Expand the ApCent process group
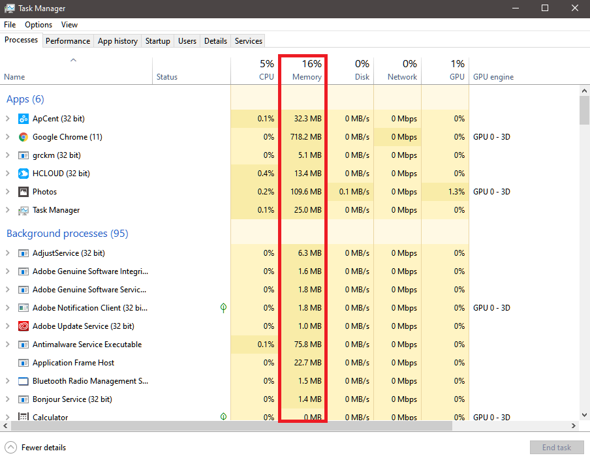590x462 pixels. (x=8, y=119)
